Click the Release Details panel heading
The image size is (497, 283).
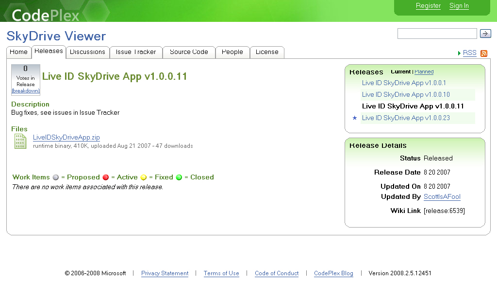378,145
